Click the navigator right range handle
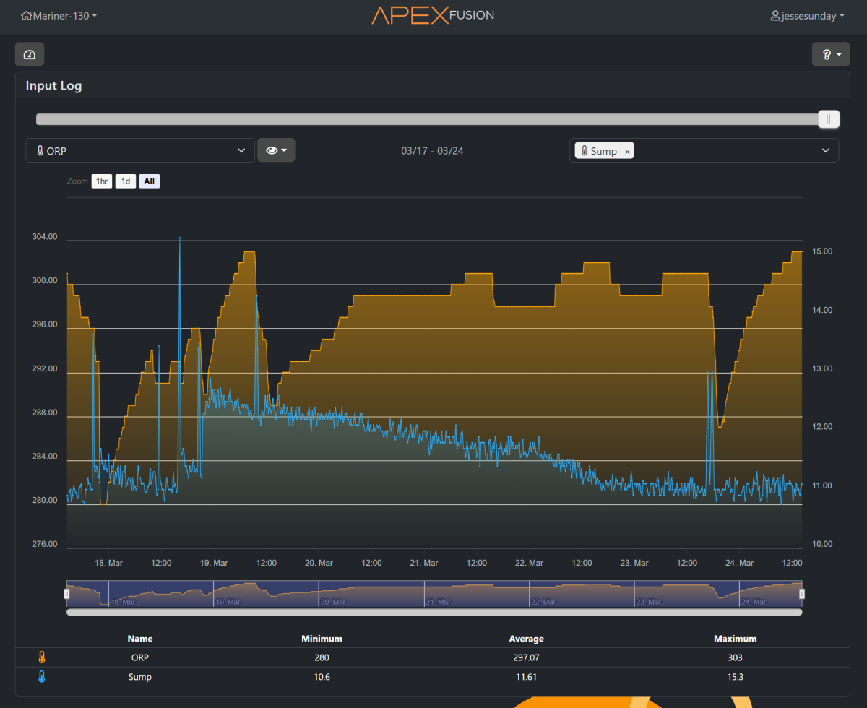 click(x=802, y=594)
